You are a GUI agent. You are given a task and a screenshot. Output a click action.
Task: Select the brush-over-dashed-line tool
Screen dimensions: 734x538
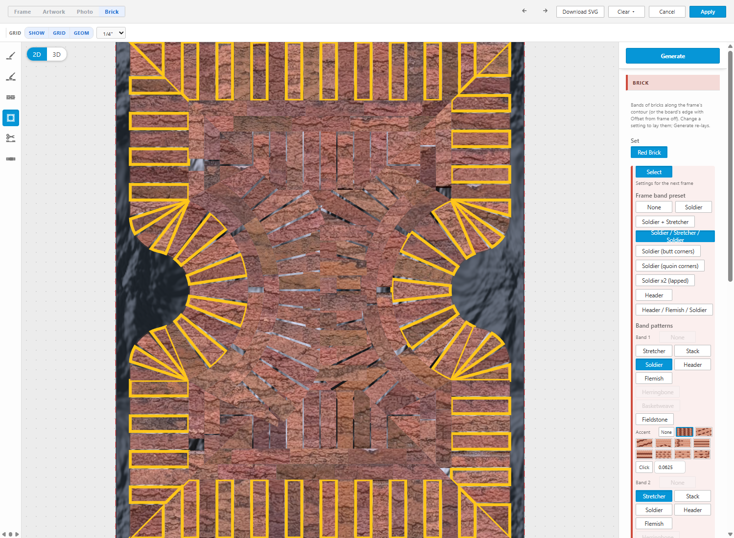(11, 77)
